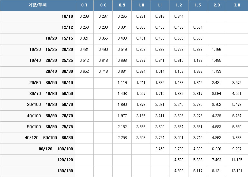Click the 3.0 column header
The image size is (248, 177).
(x=237, y=5)
